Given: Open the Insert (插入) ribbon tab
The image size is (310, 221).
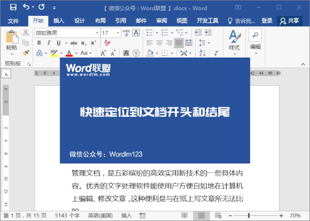Looking at the screenshot, I should click(59, 21).
